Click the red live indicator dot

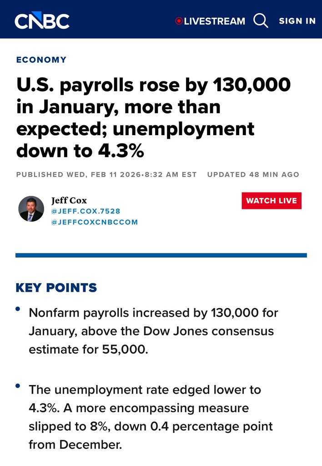[179, 21]
